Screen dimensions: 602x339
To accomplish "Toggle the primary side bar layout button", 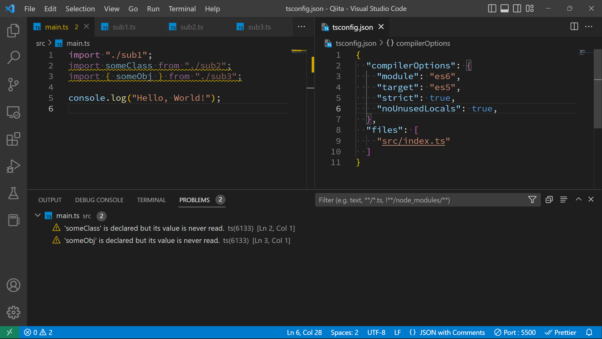I will 492,8.
